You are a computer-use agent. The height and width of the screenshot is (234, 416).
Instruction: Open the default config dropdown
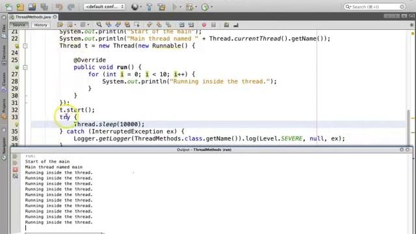(x=104, y=6)
